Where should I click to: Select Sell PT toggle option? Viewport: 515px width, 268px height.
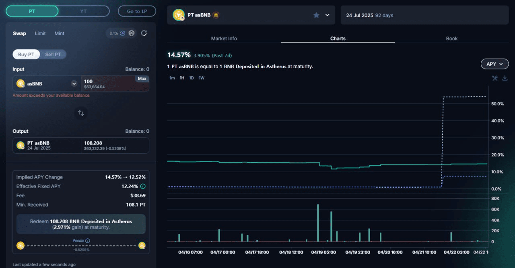pyautogui.click(x=53, y=55)
